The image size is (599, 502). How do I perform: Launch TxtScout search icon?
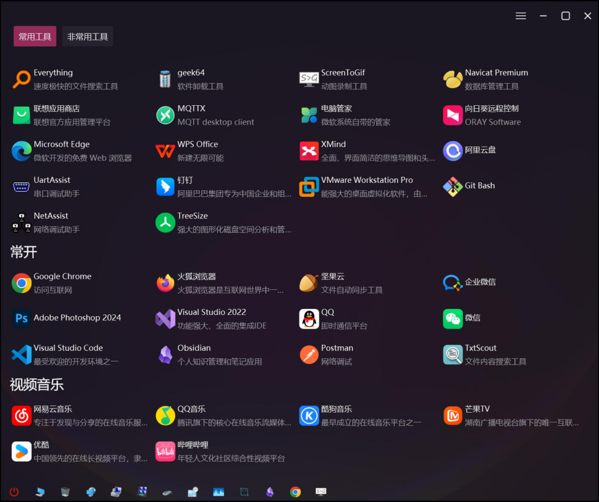[x=453, y=355]
